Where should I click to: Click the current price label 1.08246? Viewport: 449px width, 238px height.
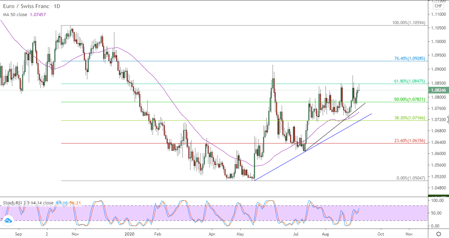click(439, 90)
